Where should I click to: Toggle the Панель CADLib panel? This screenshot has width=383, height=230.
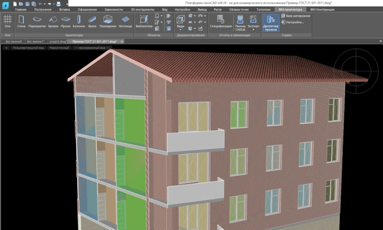pos(240,21)
